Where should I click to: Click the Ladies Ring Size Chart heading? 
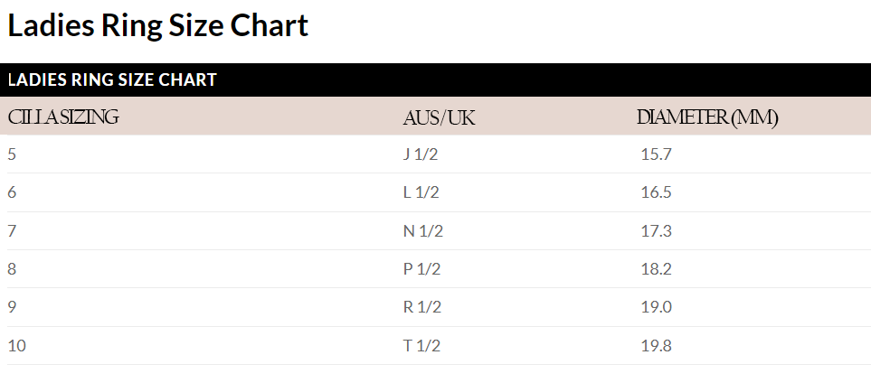pyautogui.click(x=158, y=25)
